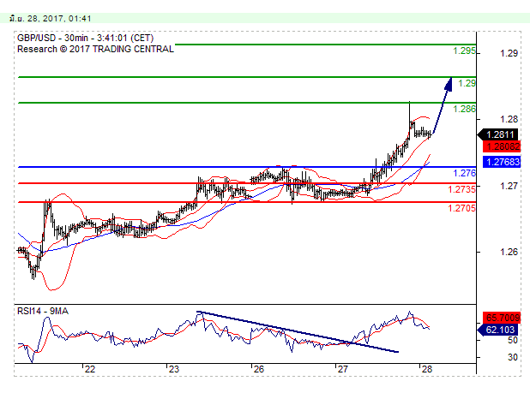Click the red 1.2735 support label
Viewport: 530px width, 393px height.
pos(461,189)
